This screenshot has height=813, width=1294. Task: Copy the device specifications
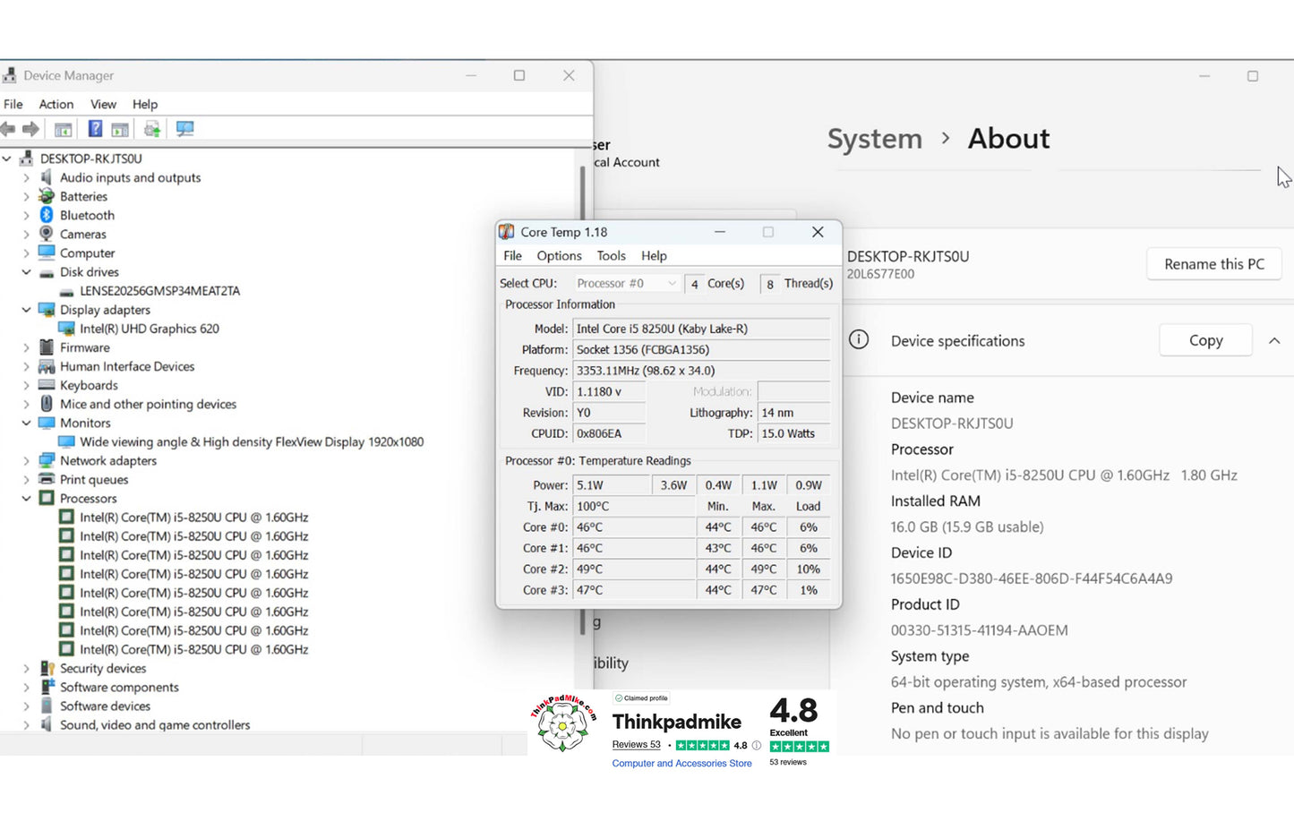[1205, 340]
